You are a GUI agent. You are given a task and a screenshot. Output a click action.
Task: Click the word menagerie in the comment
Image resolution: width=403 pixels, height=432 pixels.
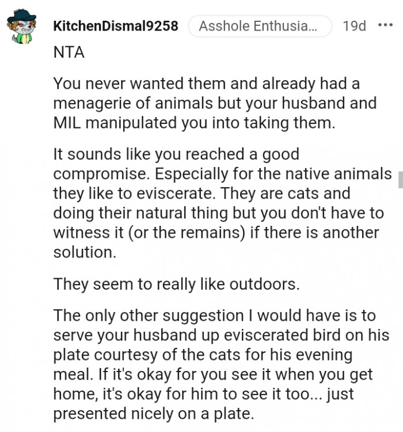97,104
